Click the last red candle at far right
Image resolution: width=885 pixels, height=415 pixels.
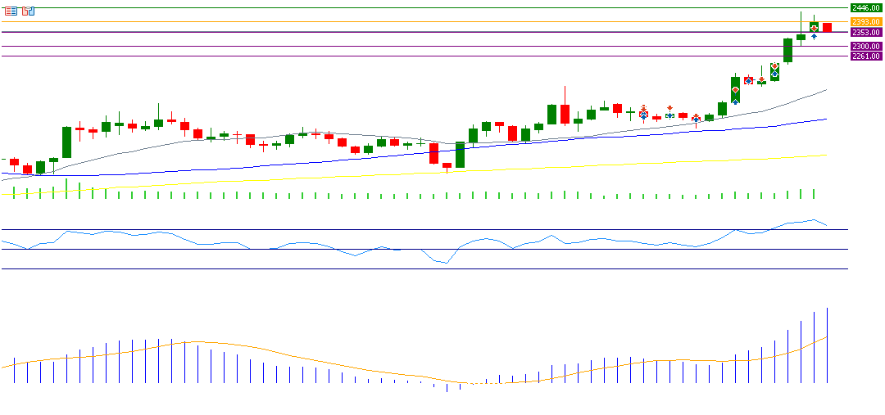[827, 28]
